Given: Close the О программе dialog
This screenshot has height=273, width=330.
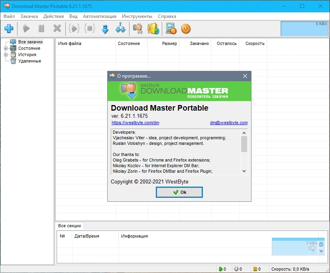Looking at the screenshot, I should tap(245, 76).
